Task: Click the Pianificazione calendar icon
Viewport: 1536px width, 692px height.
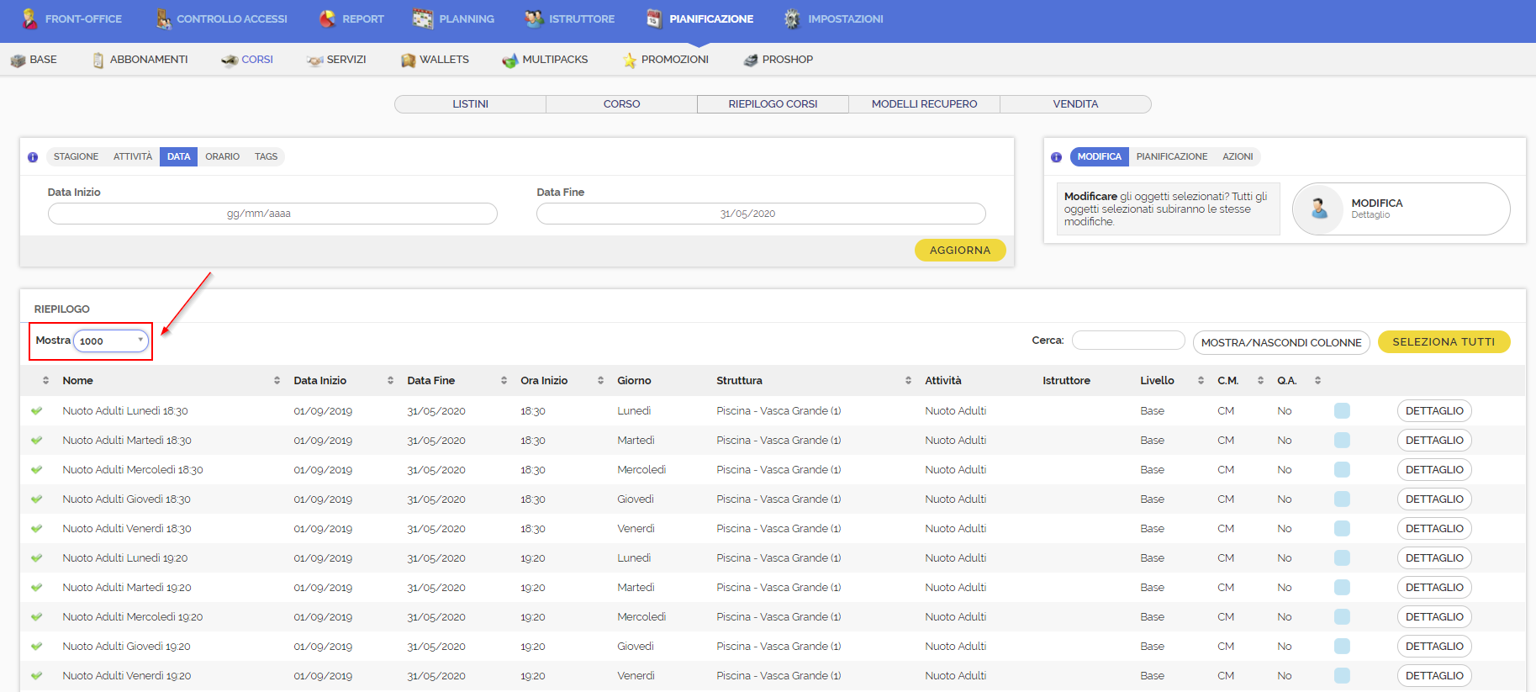Action: 654,18
